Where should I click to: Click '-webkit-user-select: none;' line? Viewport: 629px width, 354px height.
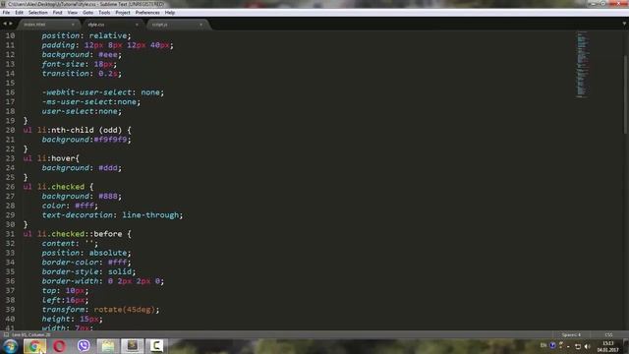pos(102,92)
